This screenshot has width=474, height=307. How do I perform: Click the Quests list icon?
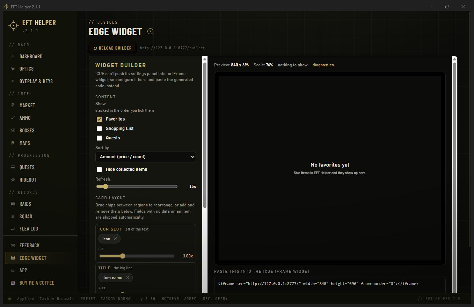tap(13, 167)
